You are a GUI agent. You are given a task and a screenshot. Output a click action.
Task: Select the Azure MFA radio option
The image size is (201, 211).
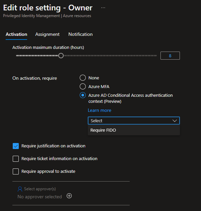point(83,86)
